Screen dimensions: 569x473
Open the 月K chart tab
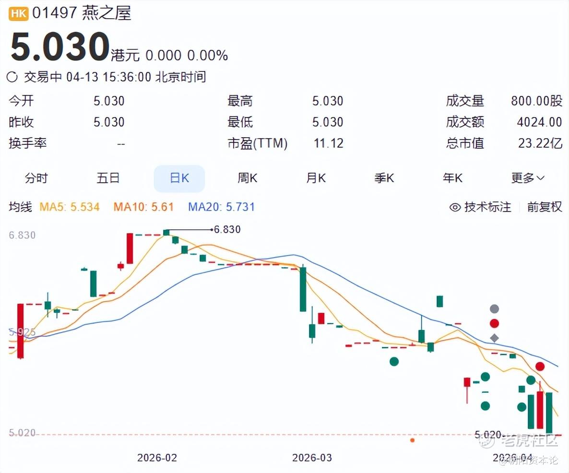316,178
